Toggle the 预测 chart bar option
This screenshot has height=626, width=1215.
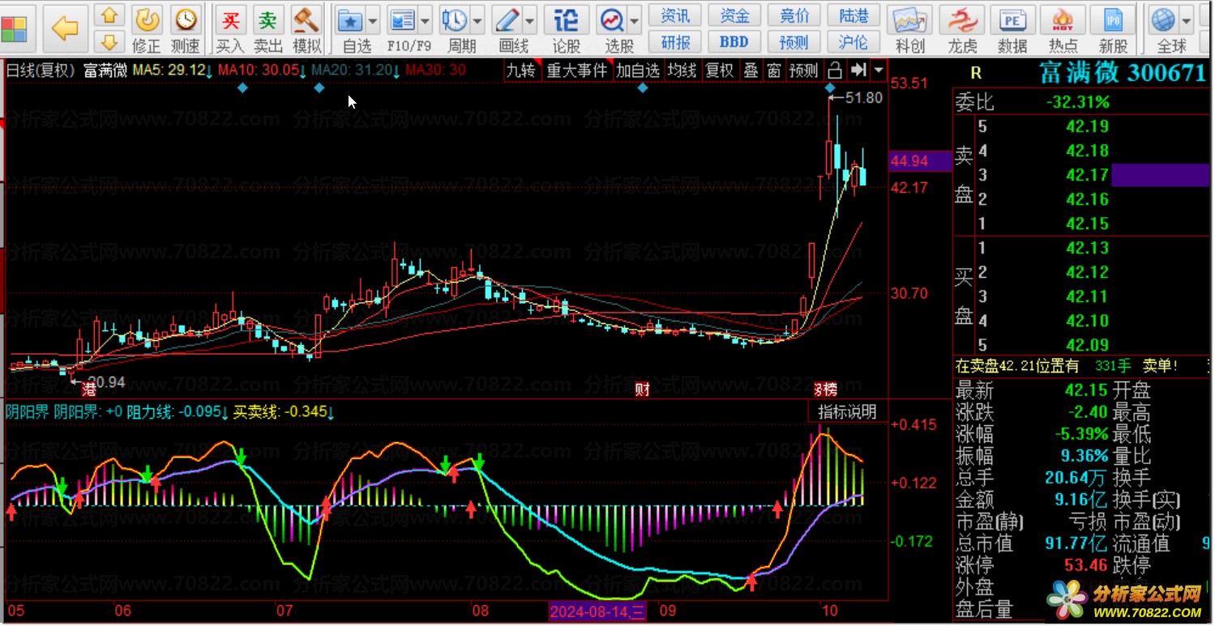tap(803, 70)
